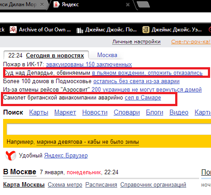Go to Видео service

[x=179, y=112]
